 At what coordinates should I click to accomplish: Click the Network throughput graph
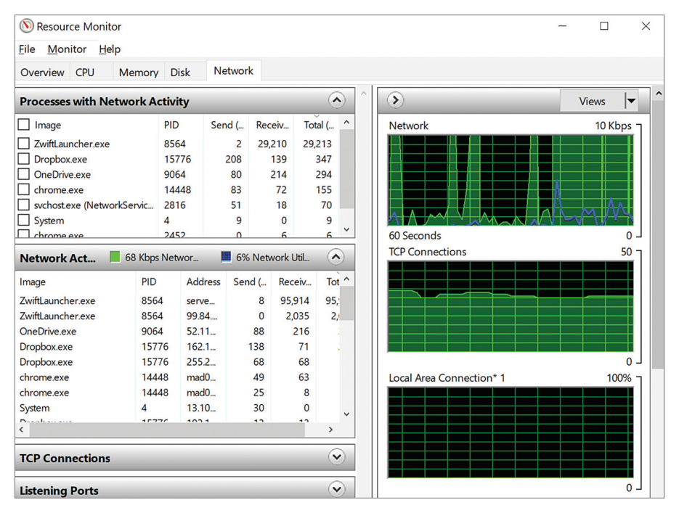[511, 180]
